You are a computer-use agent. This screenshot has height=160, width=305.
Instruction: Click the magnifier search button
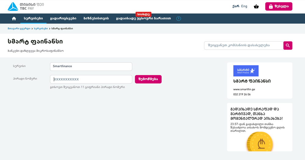pyautogui.click(x=288, y=45)
